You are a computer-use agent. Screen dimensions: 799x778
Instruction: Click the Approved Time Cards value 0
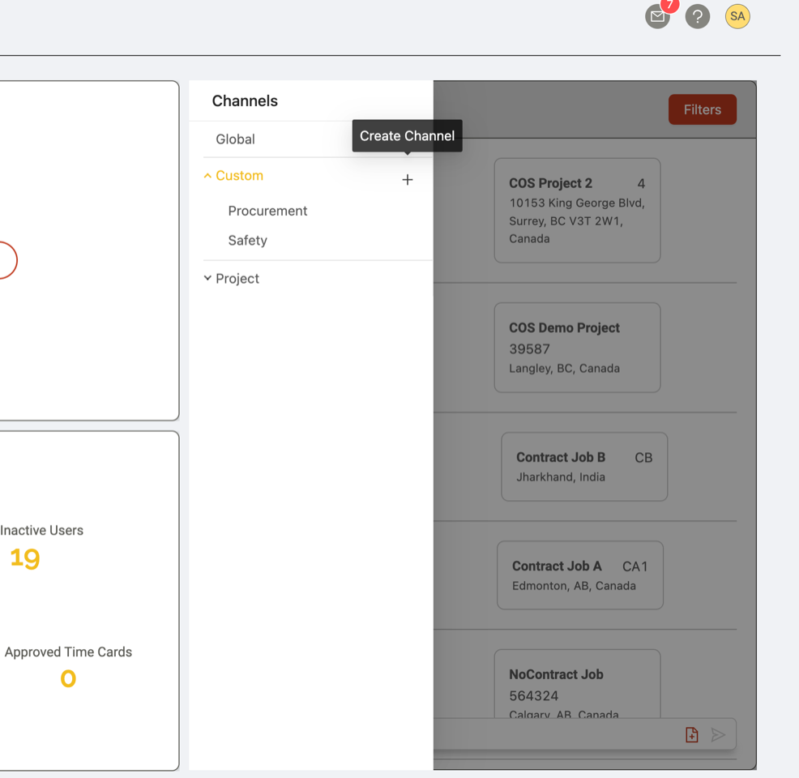(68, 678)
